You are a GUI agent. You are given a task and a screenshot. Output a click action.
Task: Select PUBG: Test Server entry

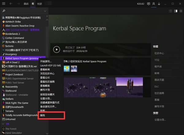coord(15,83)
